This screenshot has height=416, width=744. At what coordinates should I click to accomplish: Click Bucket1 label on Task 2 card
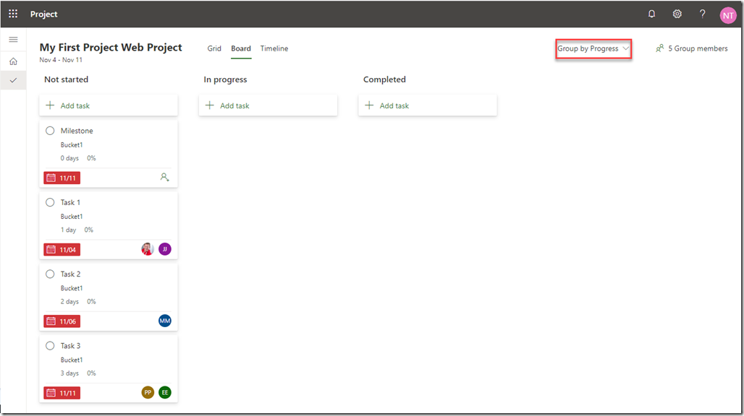[x=72, y=288]
